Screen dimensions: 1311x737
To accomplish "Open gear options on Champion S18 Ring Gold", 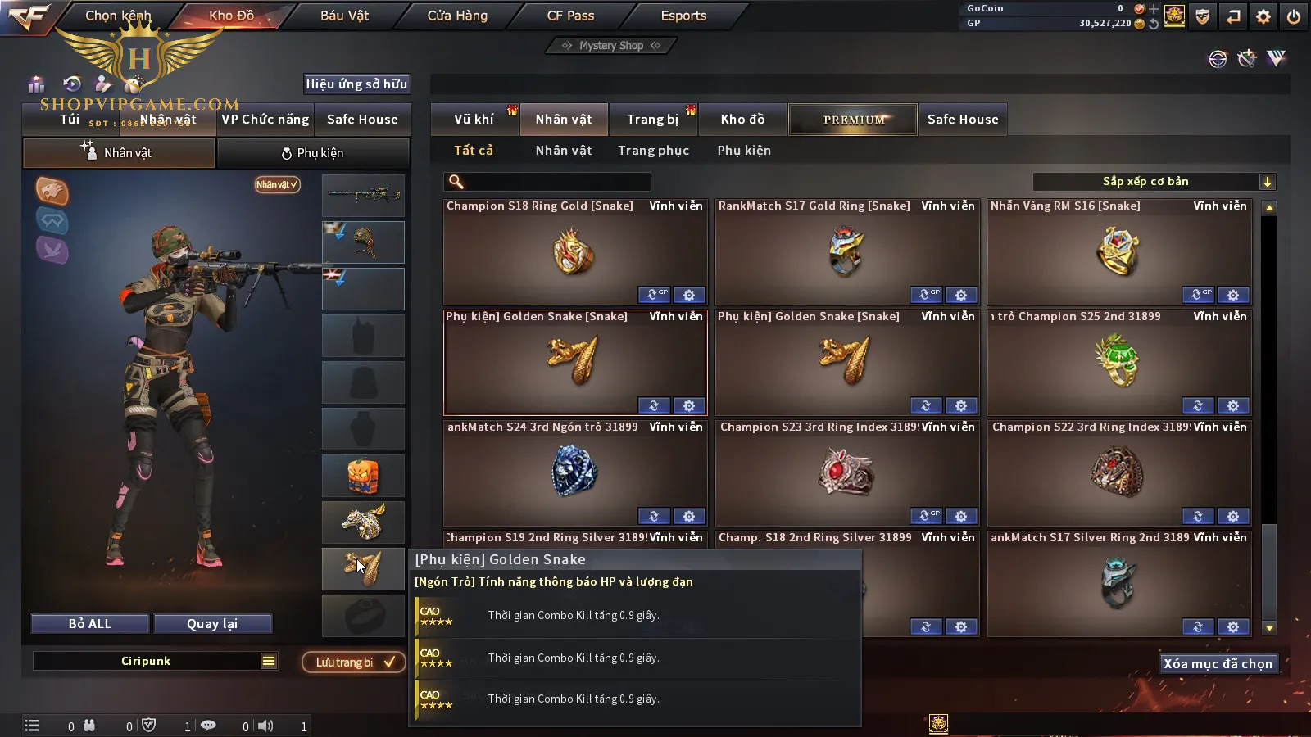I will pos(689,295).
